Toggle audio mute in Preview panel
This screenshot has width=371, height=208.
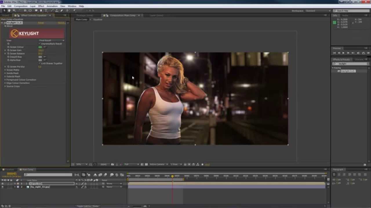click(358, 53)
